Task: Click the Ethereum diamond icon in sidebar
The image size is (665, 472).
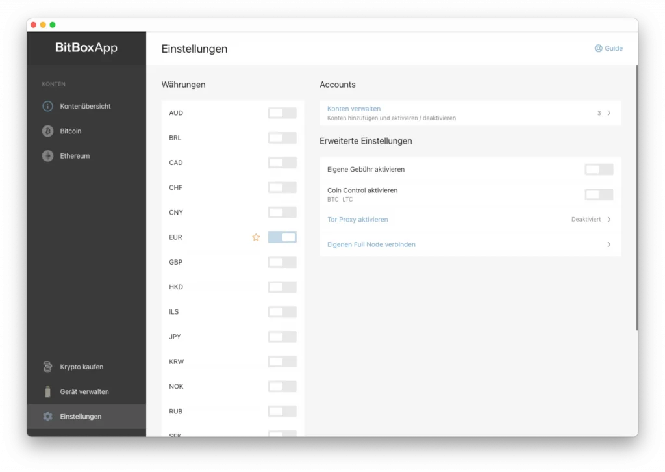Action: 47,156
